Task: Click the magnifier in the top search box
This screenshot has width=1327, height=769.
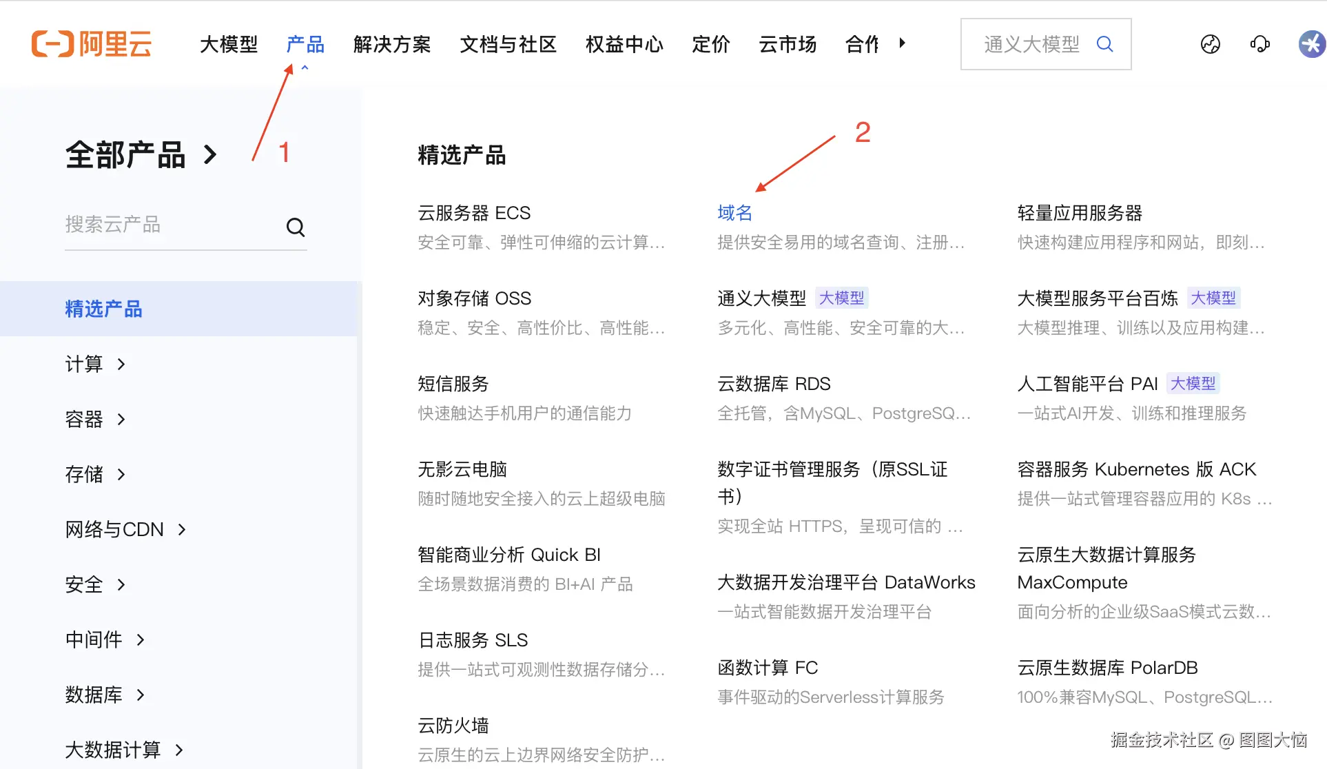Action: [x=1105, y=43]
